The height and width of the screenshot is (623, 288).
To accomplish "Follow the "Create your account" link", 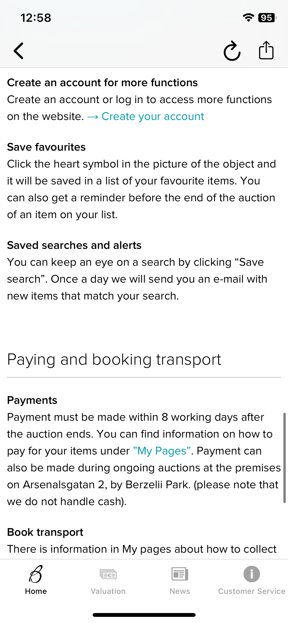I will click(153, 117).
